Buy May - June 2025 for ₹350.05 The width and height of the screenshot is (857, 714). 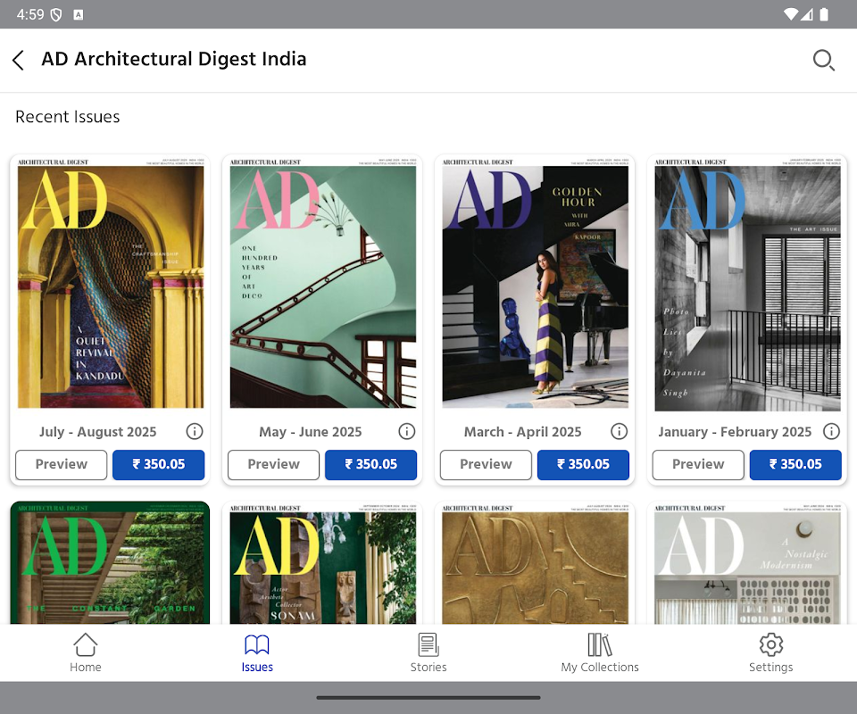pyautogui.click(x=370, y=464)
